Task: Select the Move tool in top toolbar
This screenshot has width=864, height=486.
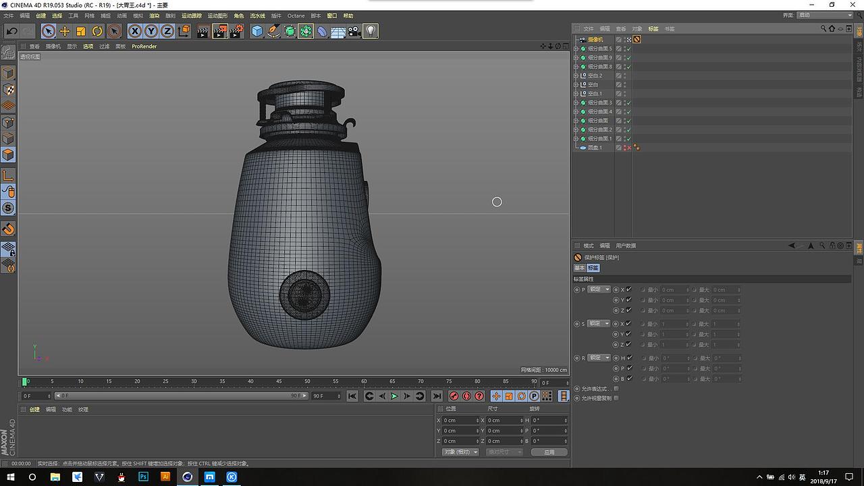Action: point(65,31)
